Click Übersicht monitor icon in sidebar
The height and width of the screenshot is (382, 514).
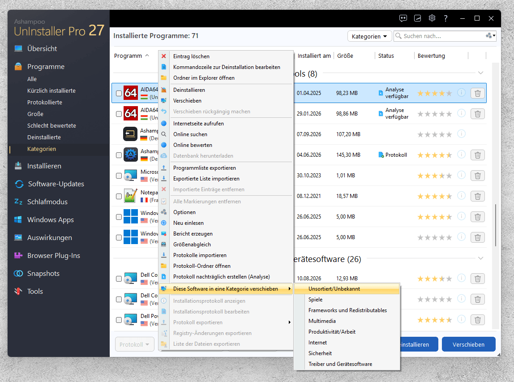click(x=18, y=48)
